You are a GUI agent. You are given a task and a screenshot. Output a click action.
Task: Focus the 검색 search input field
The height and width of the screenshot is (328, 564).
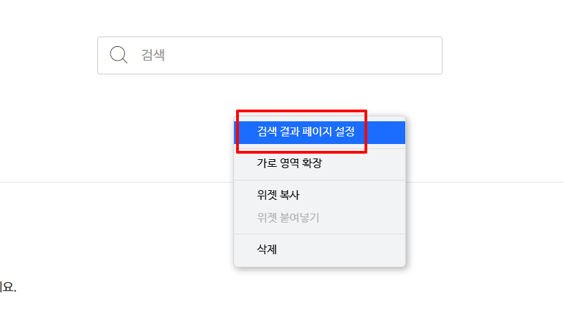click(290, 55)
